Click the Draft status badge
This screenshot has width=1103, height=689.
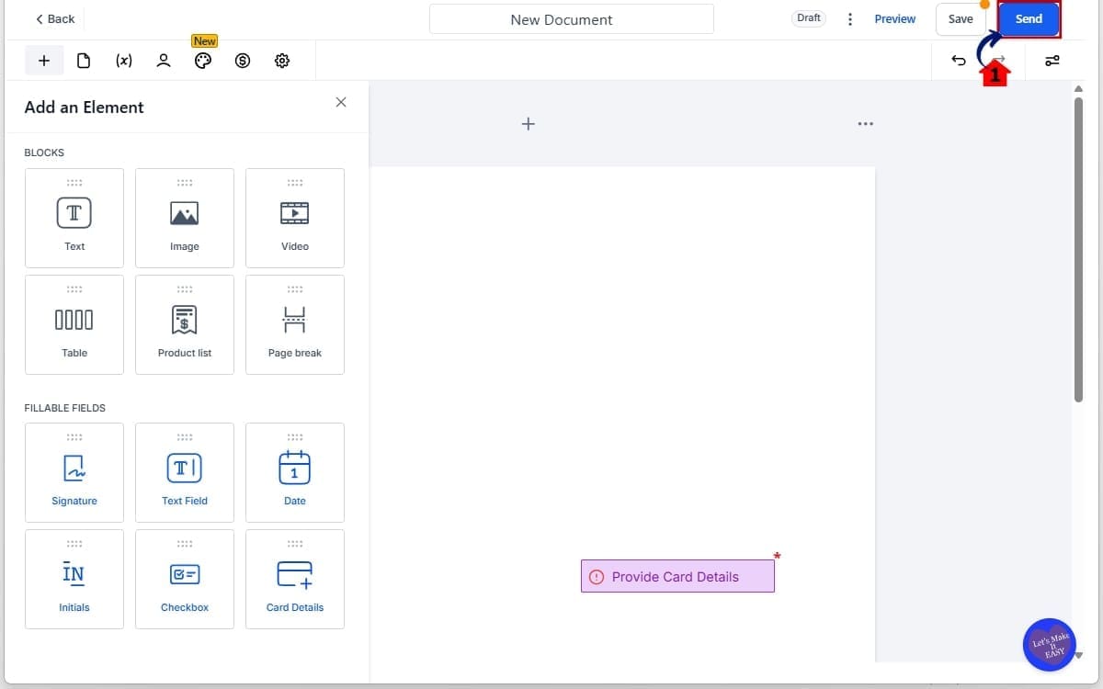[x=809, y=18]
